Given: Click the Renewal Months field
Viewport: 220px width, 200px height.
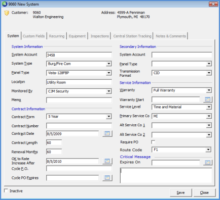Looking at the screenshot, I should pos(54,152).
